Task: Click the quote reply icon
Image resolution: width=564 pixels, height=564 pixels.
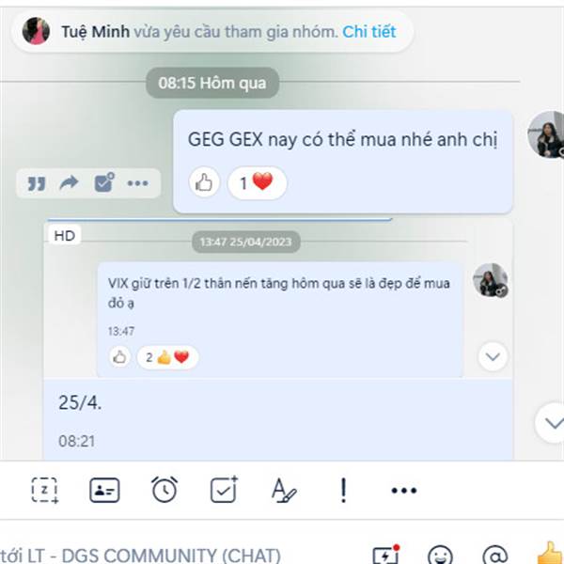Action: click(x=37, y=183)
